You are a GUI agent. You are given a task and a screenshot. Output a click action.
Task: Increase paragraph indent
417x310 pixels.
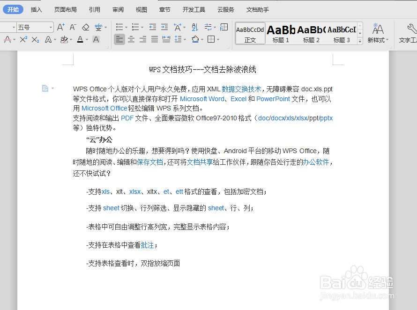164,27
